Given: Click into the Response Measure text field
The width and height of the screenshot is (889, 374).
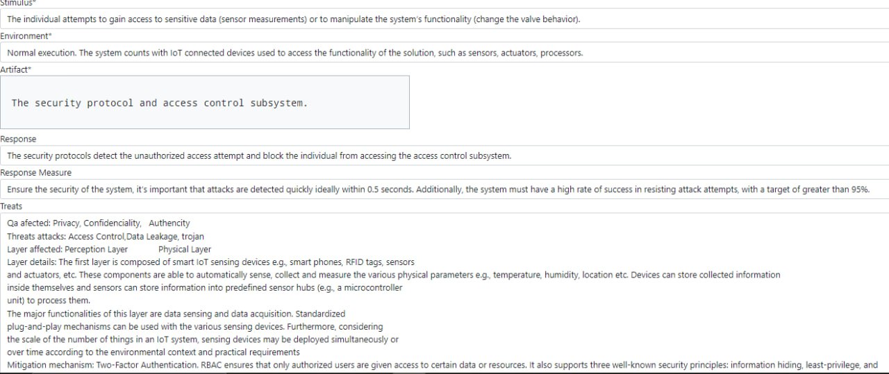Looking at the screenshot, I should pos(444,189).
